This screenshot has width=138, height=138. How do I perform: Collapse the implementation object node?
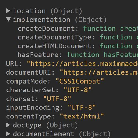pyautogui.click(x=8, y=20)
